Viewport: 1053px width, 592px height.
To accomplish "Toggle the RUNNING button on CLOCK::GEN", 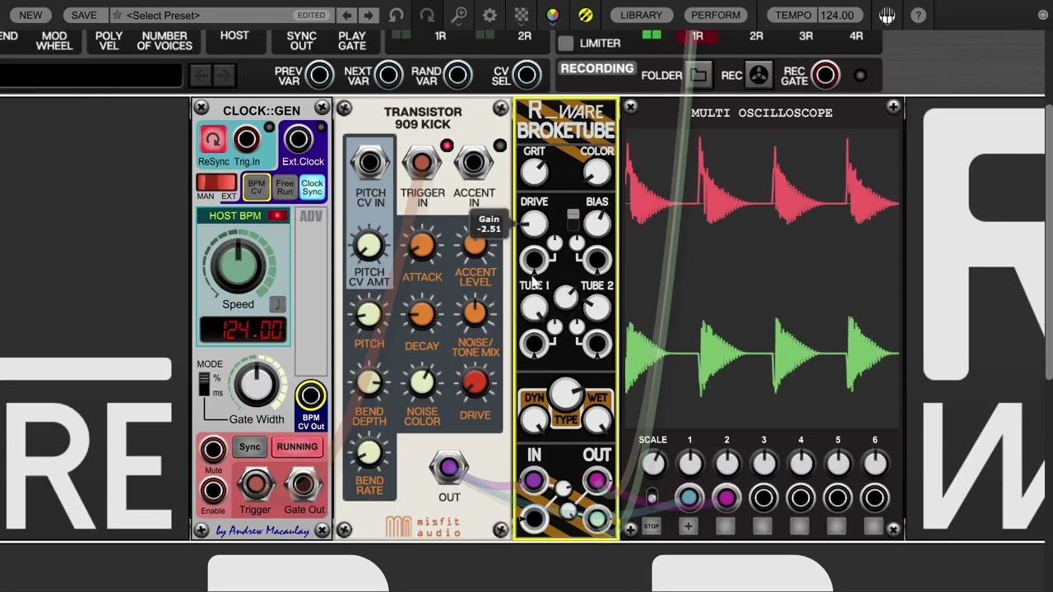I will pyautogui.click(x=297, y=446).
